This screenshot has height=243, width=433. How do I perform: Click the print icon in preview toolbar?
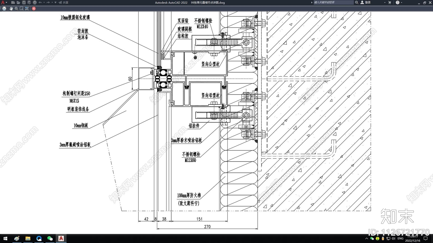[x=4, y=8]
